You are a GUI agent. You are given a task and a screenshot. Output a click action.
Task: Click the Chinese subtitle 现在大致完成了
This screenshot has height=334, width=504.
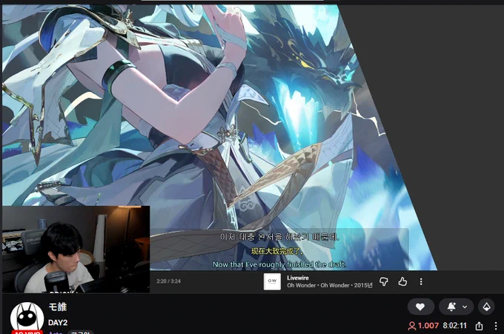tap(277, 251)
